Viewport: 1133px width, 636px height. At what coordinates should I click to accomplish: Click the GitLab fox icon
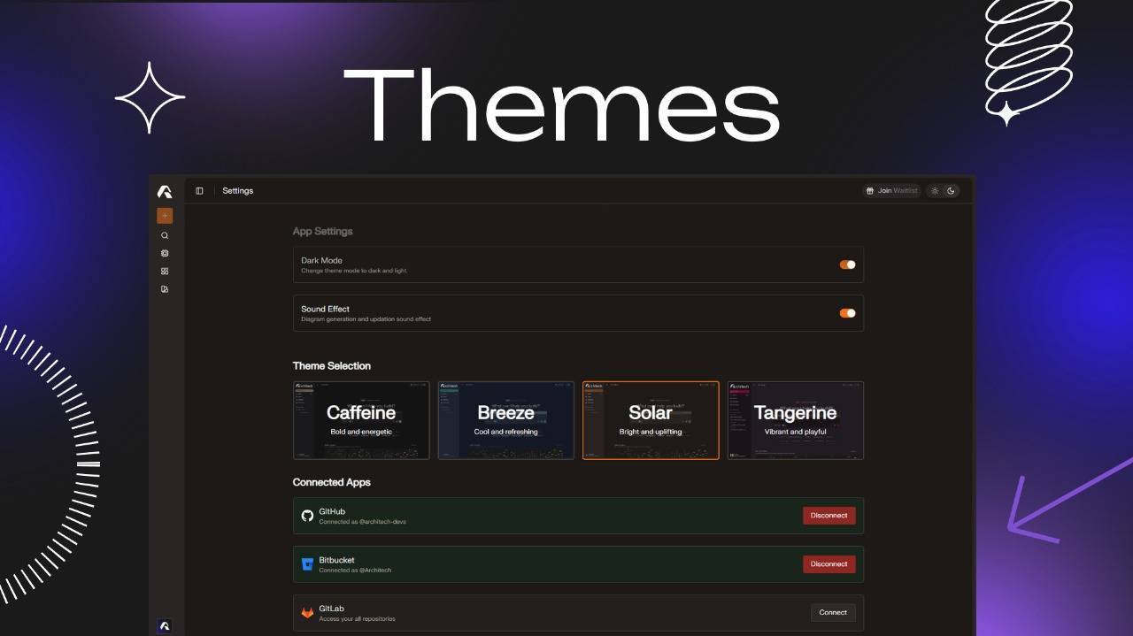pos(307,612)
